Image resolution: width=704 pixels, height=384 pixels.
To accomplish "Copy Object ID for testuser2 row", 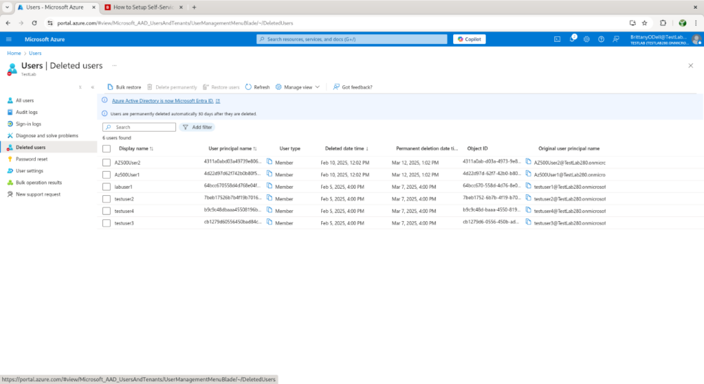I will pyautogui.click(x=529, y=198).
